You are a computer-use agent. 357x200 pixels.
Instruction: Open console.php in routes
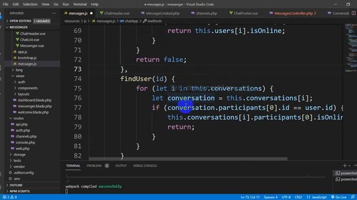25,142
